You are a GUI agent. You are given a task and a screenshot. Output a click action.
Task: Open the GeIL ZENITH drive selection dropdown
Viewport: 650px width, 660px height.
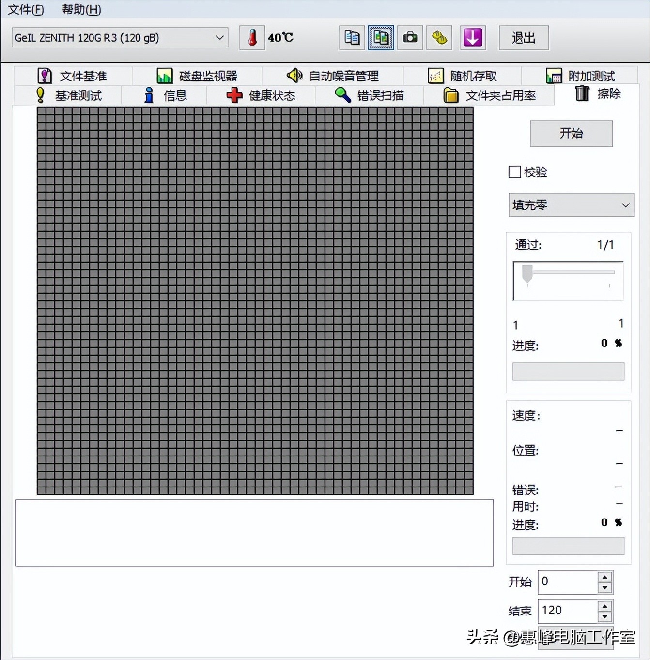click(120, 37)
